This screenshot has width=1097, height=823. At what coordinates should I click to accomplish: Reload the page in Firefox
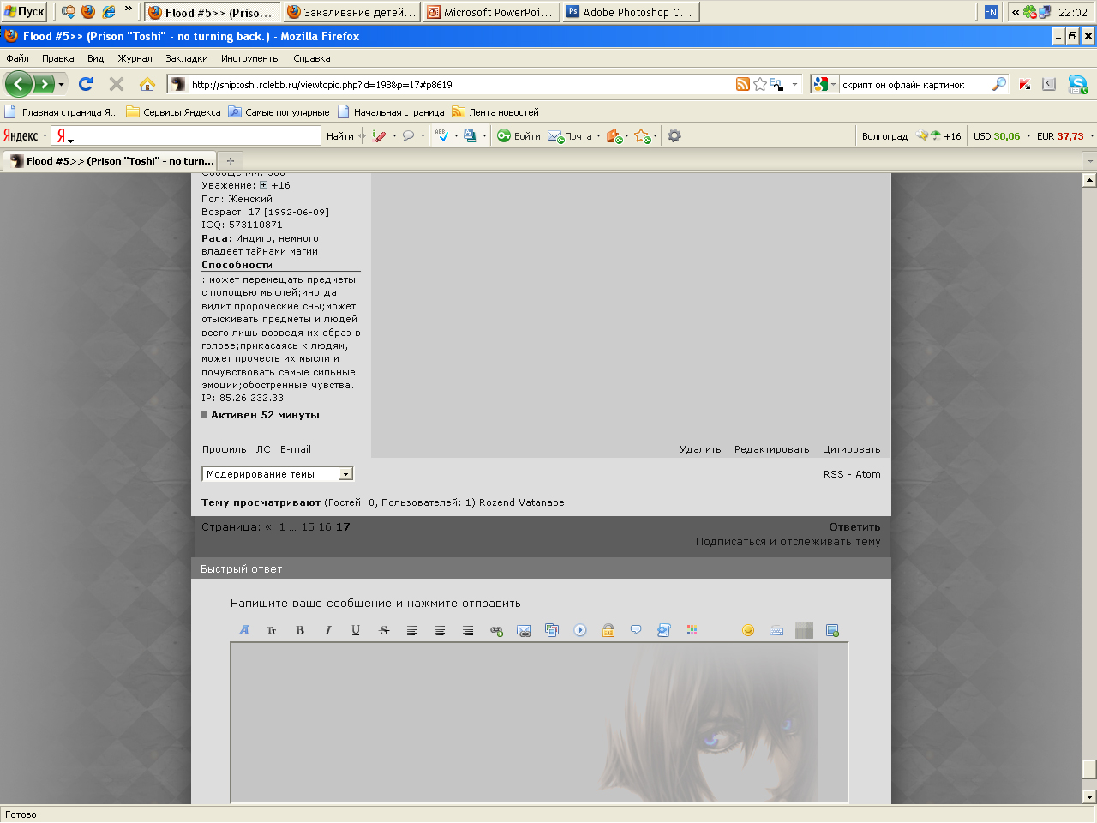(x=85, y=84)
